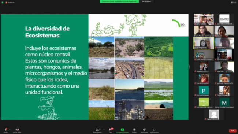Expand audio options caret next to Audio
The image size is (238, 134).
tap(10, 130)
